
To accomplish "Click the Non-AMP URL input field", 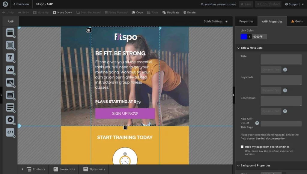I will [x=281, y=124].
